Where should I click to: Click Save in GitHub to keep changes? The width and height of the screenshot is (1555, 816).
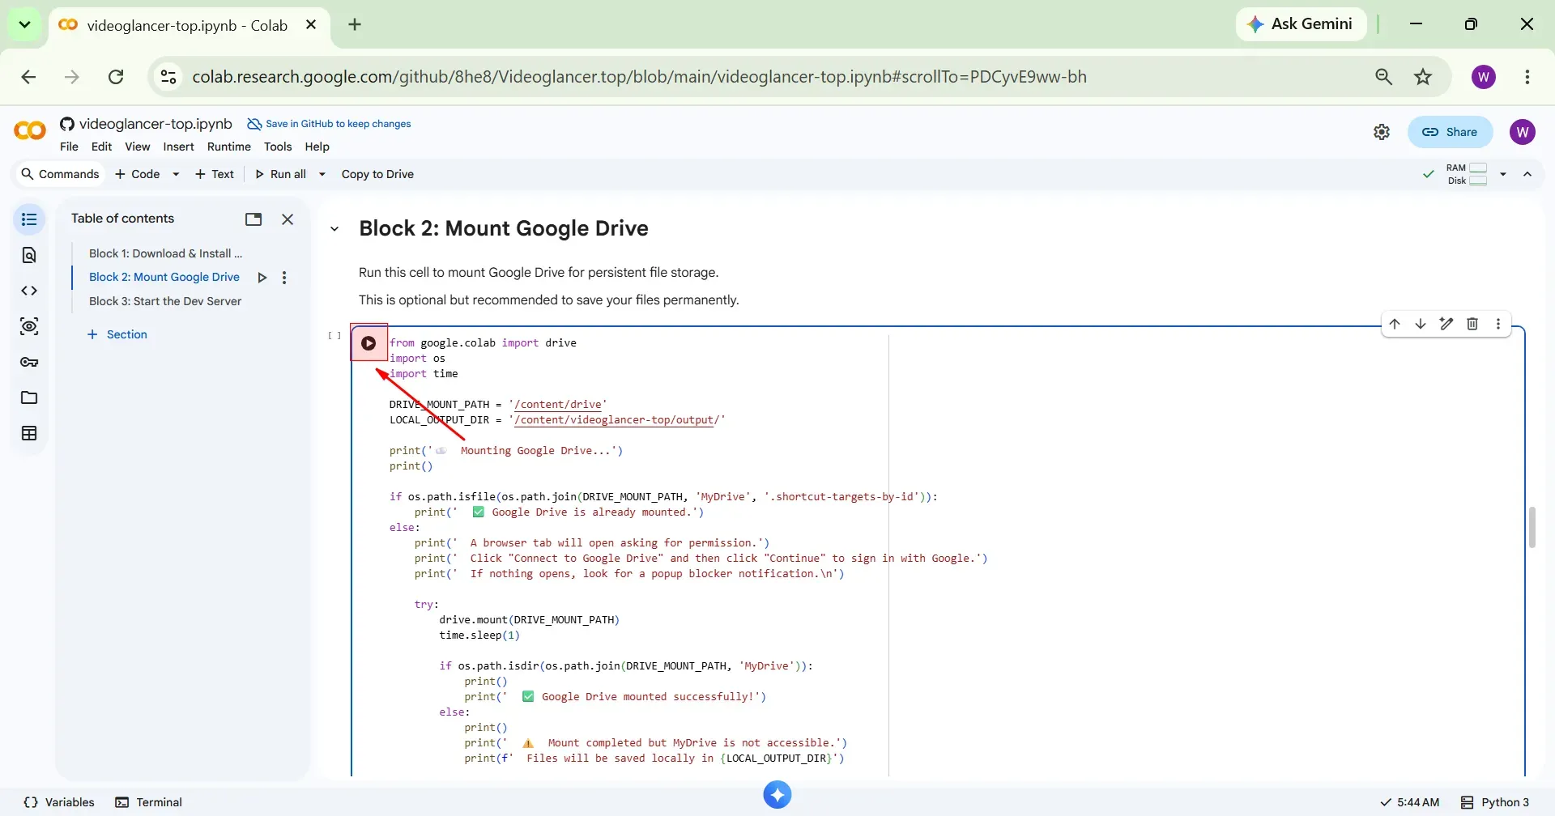click(329, 124)
